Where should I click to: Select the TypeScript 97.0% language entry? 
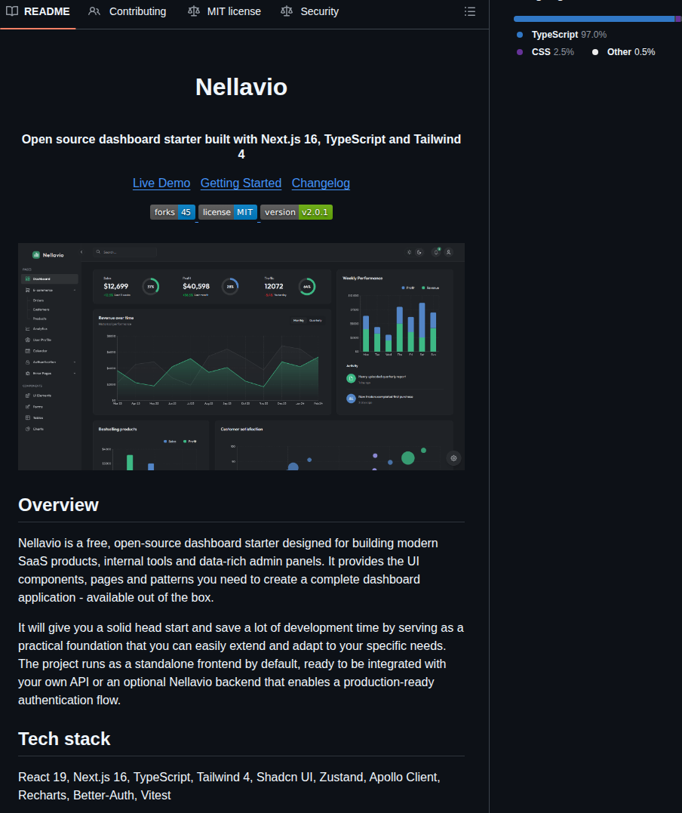click(x=562, y=35)
